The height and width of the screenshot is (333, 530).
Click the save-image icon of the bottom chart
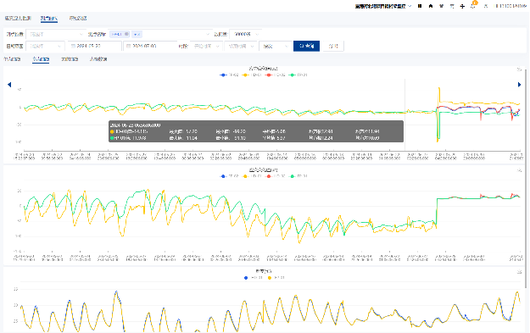click(519, 272)
